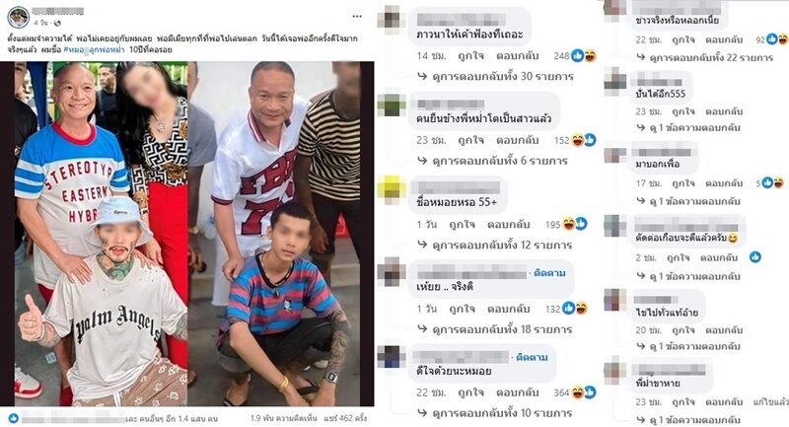Click the globe public privacy icon under name
Image resolution: width=789 pixels, height=427 pixels.
tap(57, 23)
